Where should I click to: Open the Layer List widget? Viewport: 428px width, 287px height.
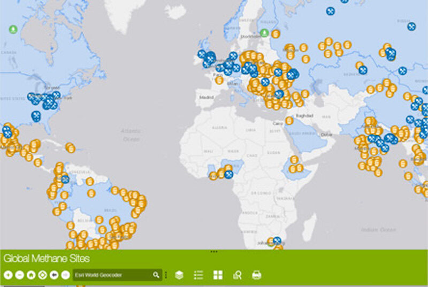(x=179, y=275)
